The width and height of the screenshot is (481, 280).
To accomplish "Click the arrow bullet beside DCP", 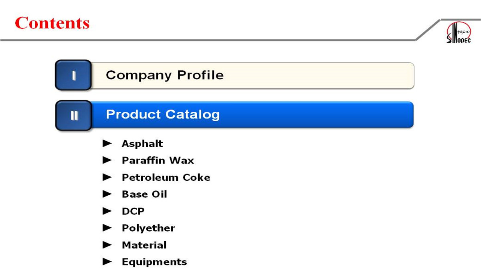I will [x=107, y=211].
